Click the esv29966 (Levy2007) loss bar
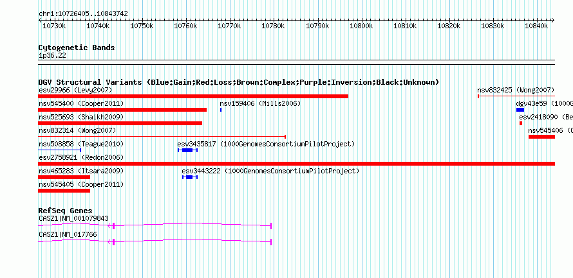 193,96
